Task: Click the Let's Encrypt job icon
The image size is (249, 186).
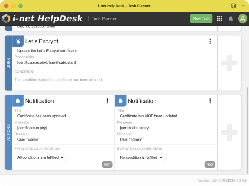Action: 18,41
